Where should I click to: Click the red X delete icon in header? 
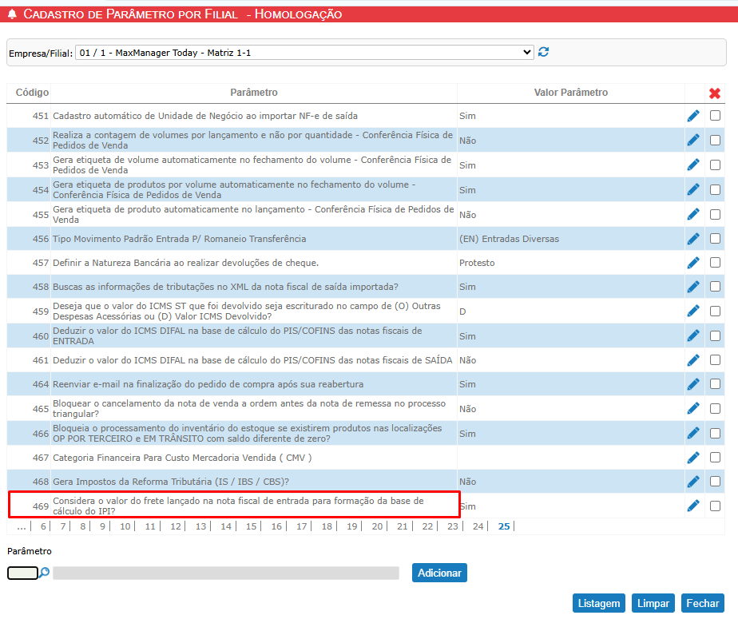click(715, 93)
